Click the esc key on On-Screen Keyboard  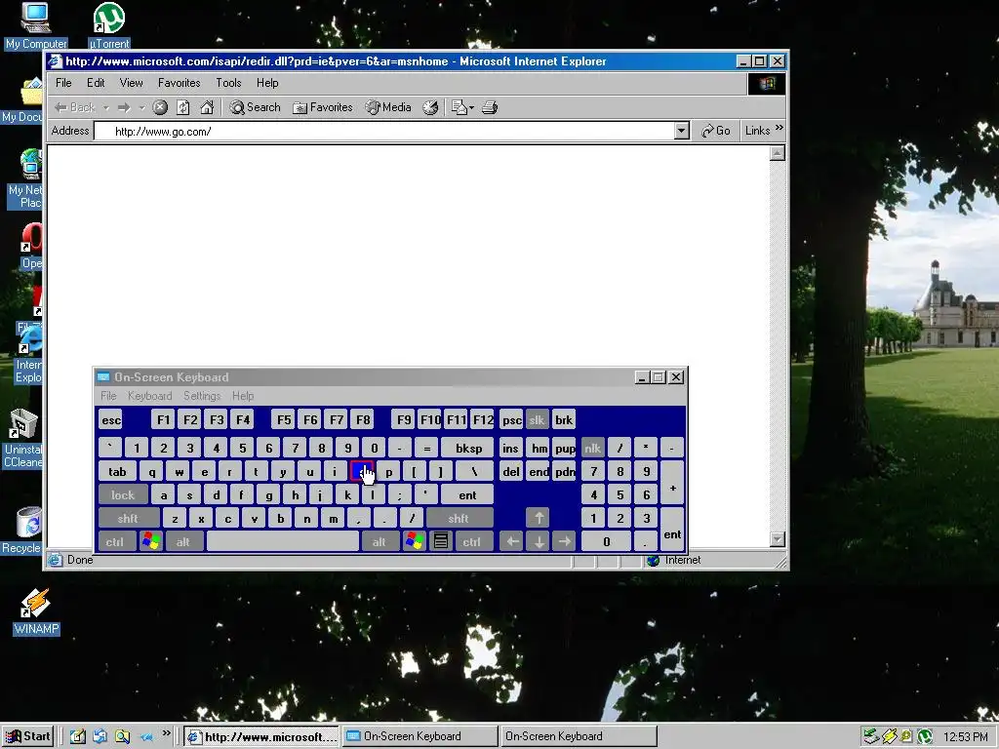tap(111, 419)
